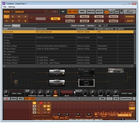Screen dimensions: 139x123
Task: Click the list scroll down arrow
Action: pos(135,63)
